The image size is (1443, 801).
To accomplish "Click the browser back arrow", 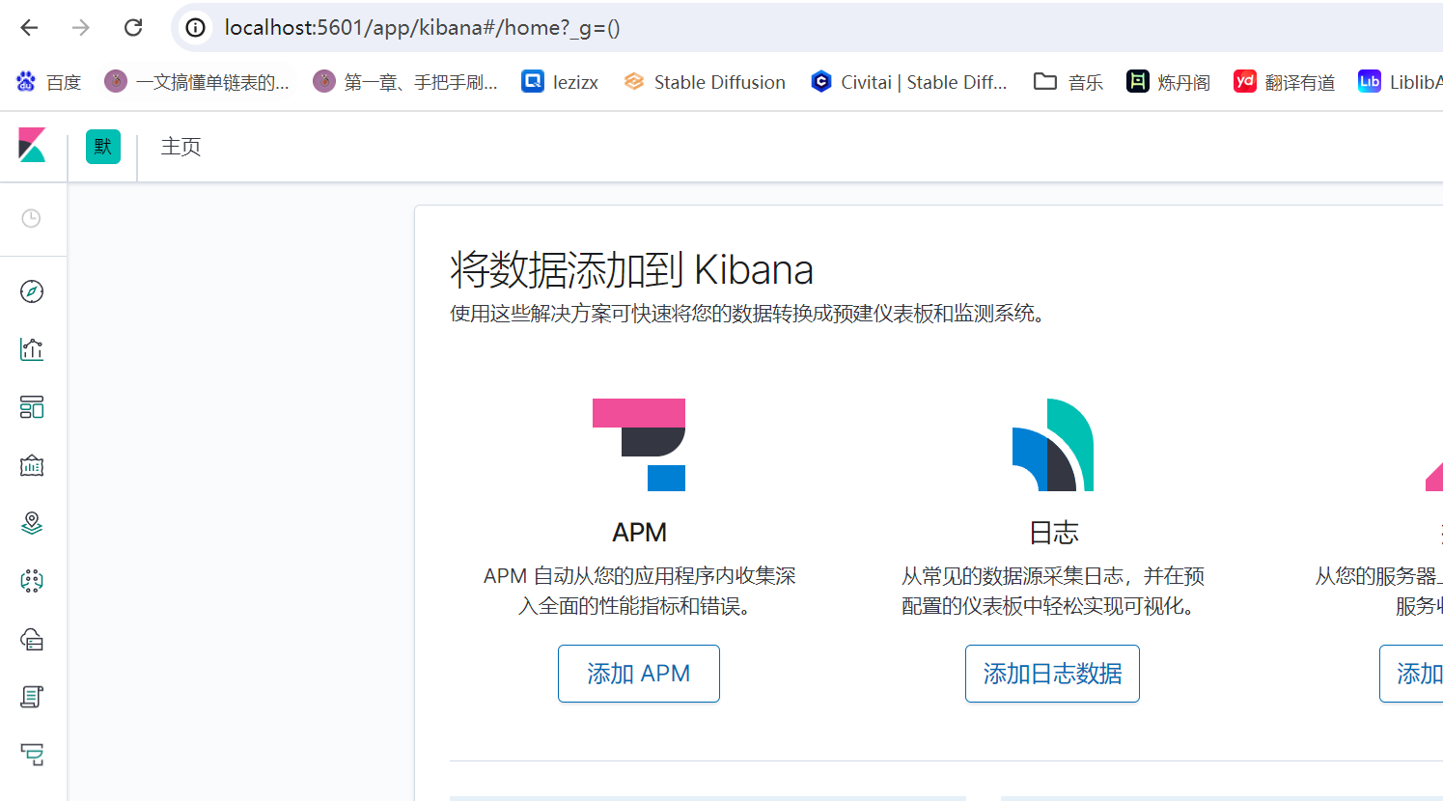I will tap(30, 28).
